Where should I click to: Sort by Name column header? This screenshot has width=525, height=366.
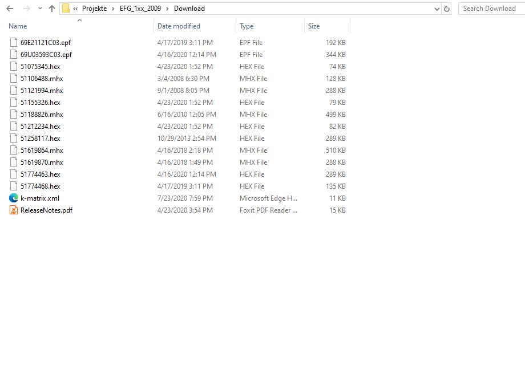(18, 26)
